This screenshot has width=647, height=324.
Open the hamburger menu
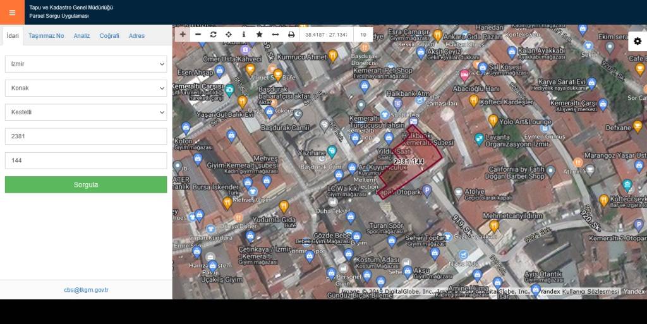12,12
